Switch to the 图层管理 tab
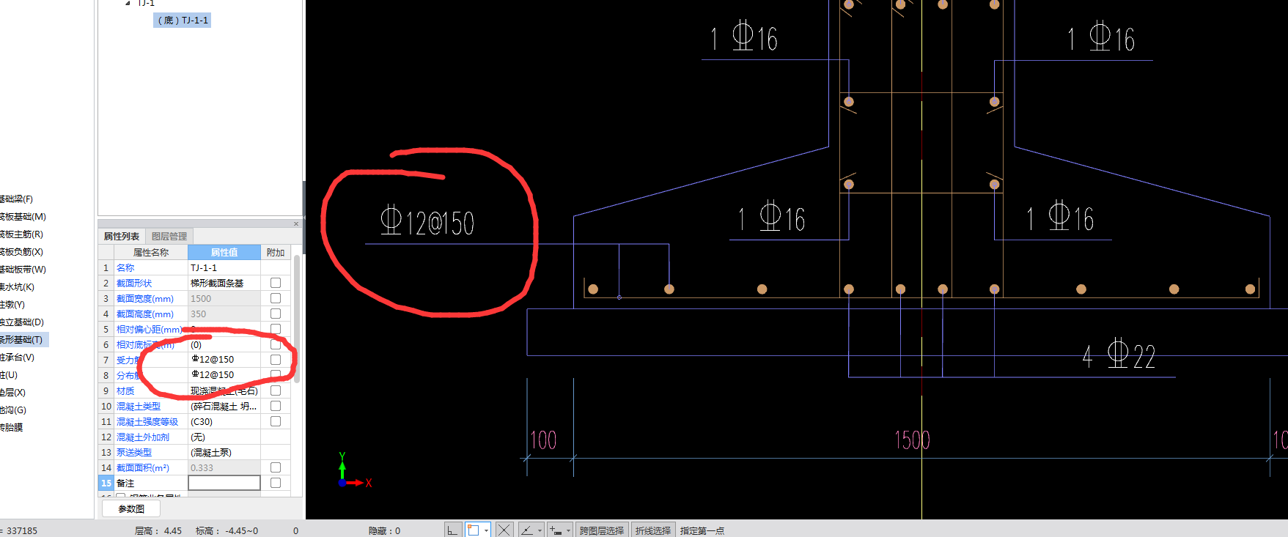The image size is (1288, 537). (169, 236)
